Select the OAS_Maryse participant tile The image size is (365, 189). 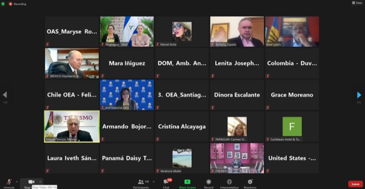(72, 32)
